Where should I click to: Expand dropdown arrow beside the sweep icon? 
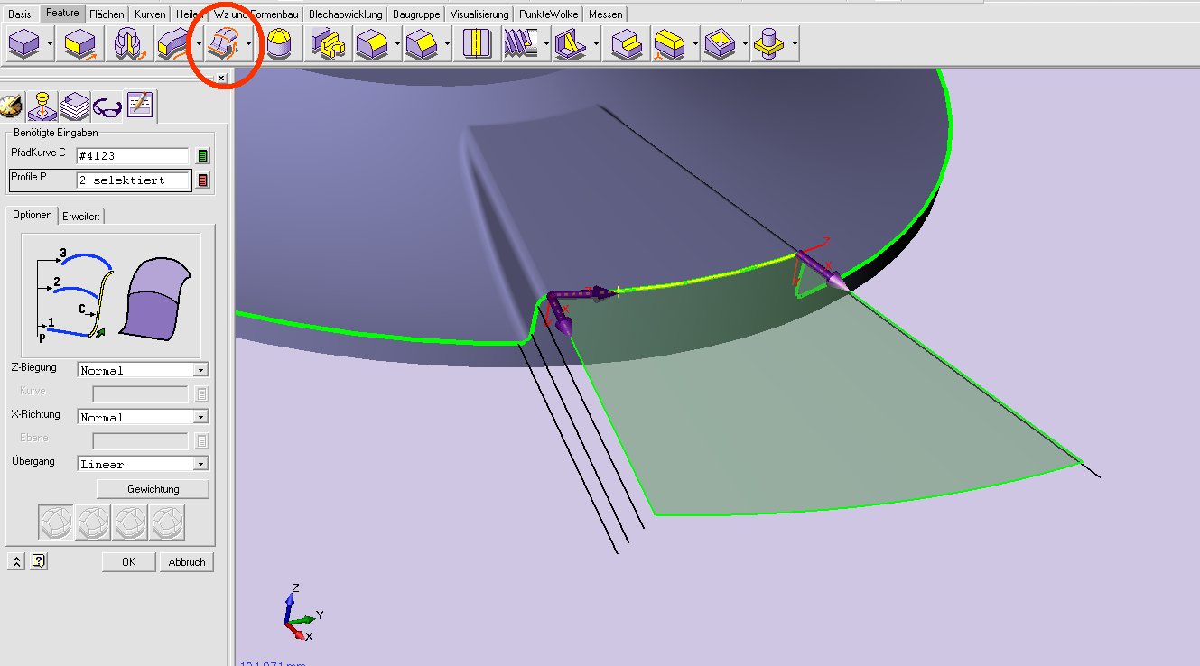click(199, 43)
